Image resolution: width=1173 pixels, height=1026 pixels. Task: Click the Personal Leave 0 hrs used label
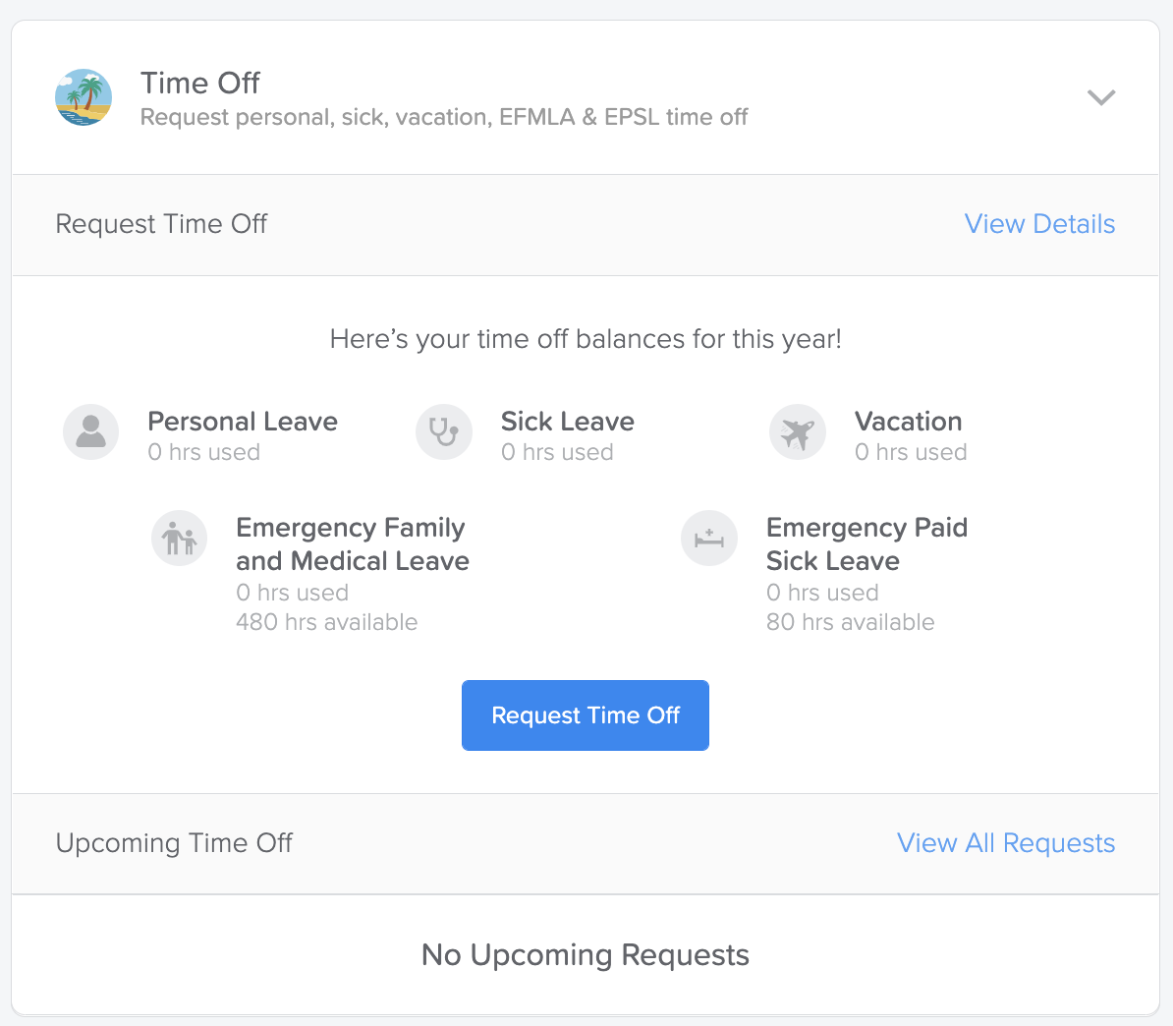pyautogui.click(x=203, y=452)
